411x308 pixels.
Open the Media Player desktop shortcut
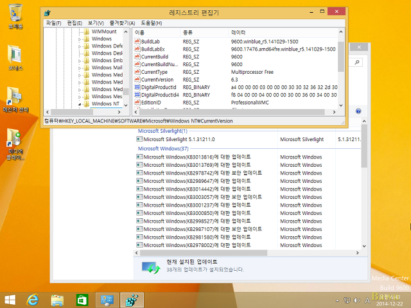point(15,144)
